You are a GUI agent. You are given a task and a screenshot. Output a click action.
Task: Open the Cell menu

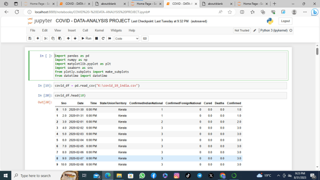click(85, 31)
